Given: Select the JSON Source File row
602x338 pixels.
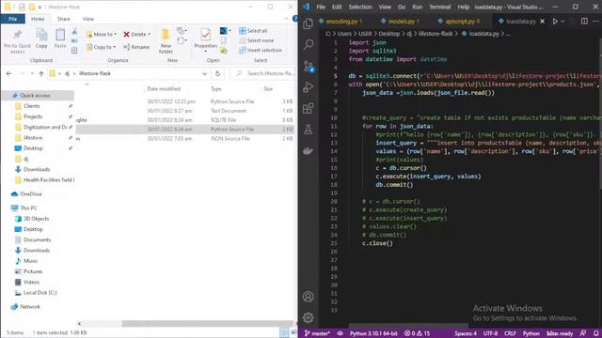Looking at the screenshot, I should [x=185, y=139].
